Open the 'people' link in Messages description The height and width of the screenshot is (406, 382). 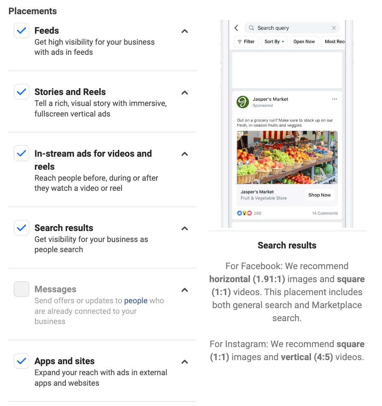tap(136, 301)
